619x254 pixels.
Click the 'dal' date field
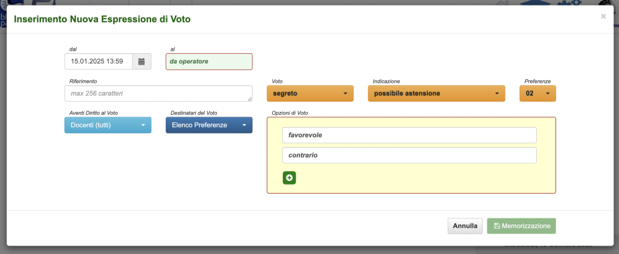(98, 61)
